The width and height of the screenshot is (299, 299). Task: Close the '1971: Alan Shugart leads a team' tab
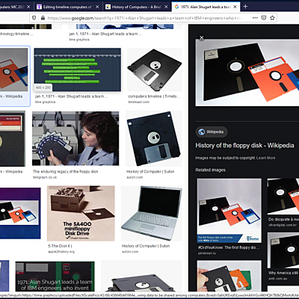[235, 7]
